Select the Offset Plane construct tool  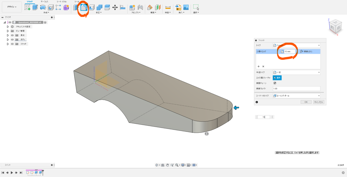pyautogui.click(x=150, y=7)
